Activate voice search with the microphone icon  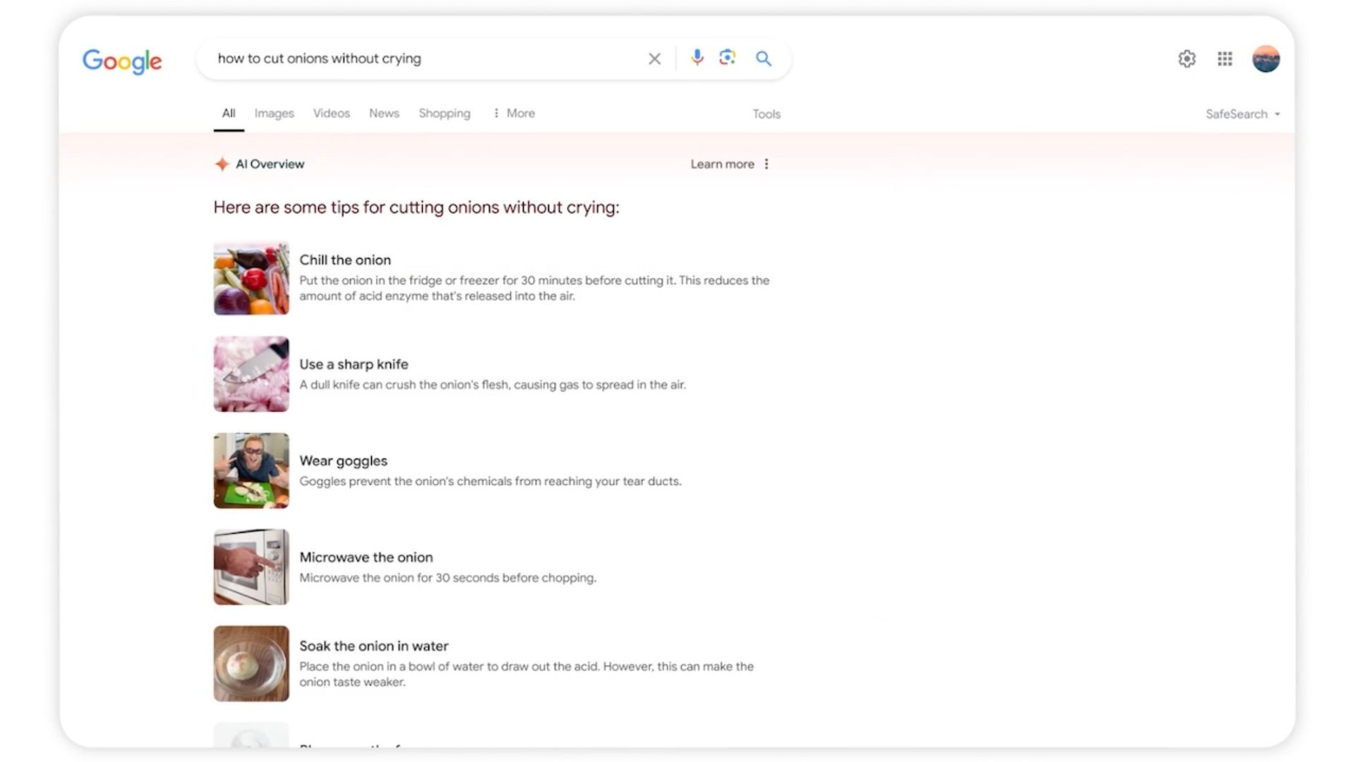tap(697, 59)
